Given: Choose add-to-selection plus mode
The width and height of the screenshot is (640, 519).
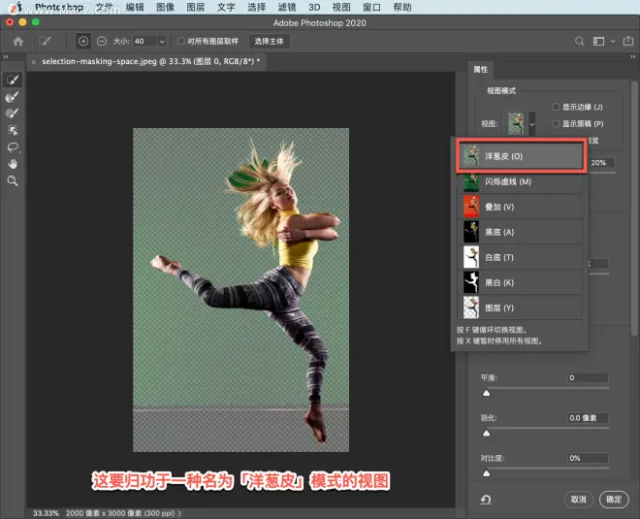Looking at the screenshot, I should [83, 42].
